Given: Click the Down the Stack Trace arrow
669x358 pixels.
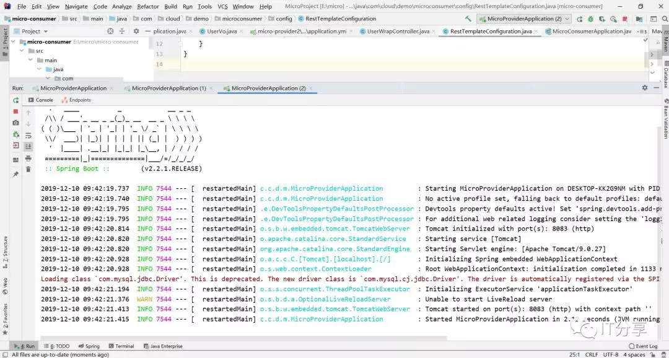Looking at the screenshot, I should click(x=28, y=124).
